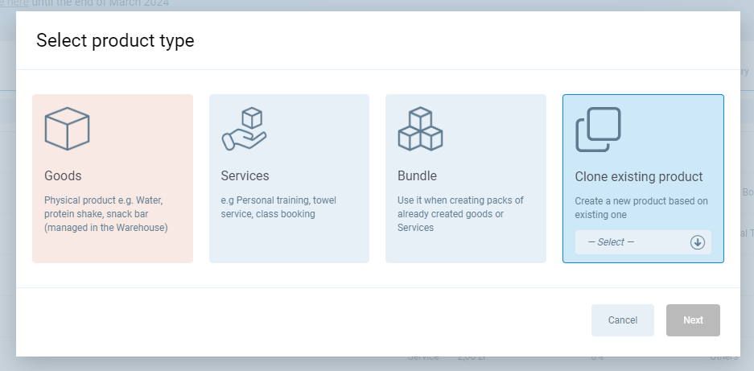
Task: Choose the Goods product type title
Action: [x=63, y=175]
